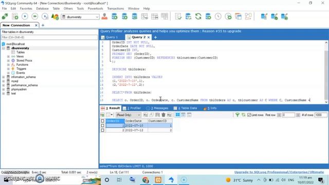Open Chrome from the Windows taskbar
This screenshot has width=329, height=185.
(x=145, y=180)
